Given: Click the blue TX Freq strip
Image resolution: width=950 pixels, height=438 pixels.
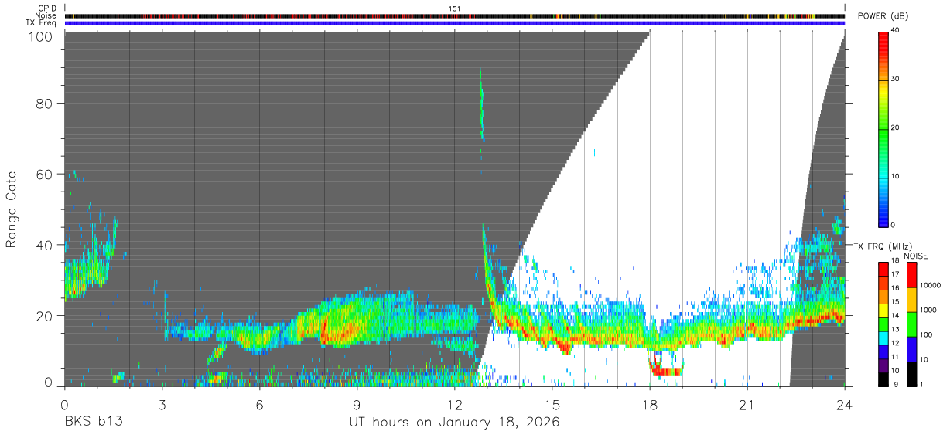Looking at the screenshot, I should 455,23.
